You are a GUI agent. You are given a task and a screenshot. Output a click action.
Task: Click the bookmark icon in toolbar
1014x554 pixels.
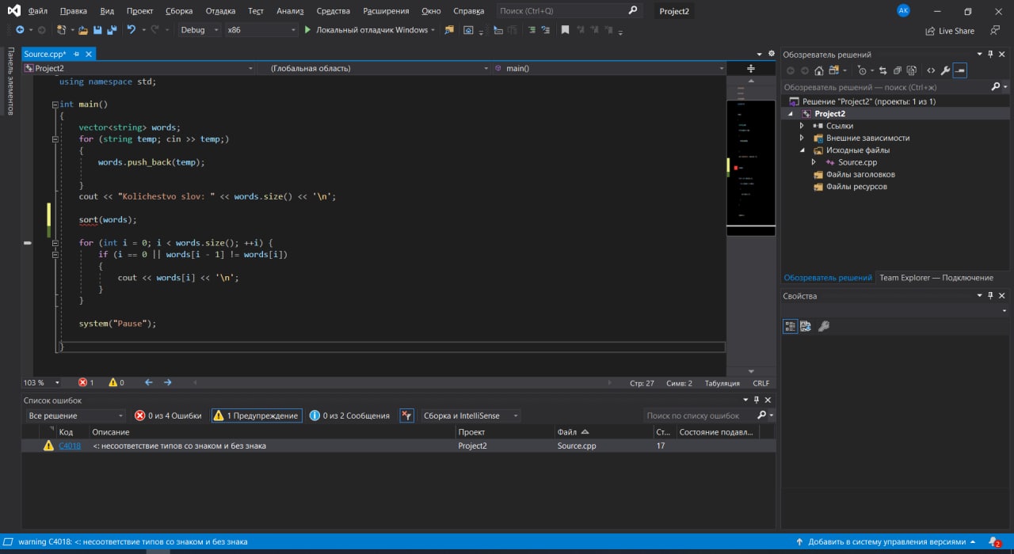[565, 30]
